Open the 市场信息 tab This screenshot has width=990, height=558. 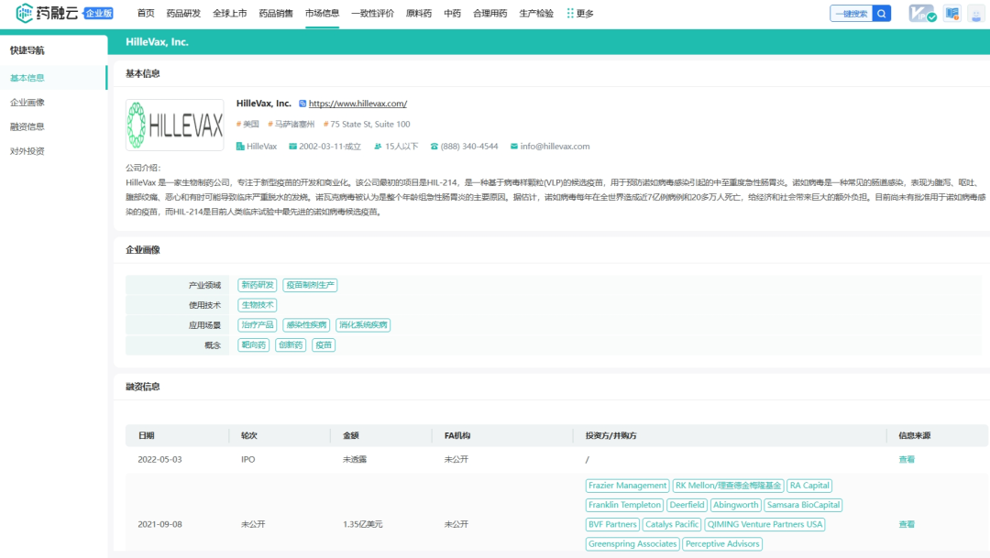pyautogui.click(x=322, y=14)
